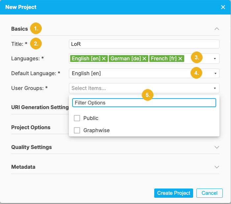The width and height of the screenshot is (231, 204).
Task: Click annotation marker number 4
Action: (x=197, y=73)
